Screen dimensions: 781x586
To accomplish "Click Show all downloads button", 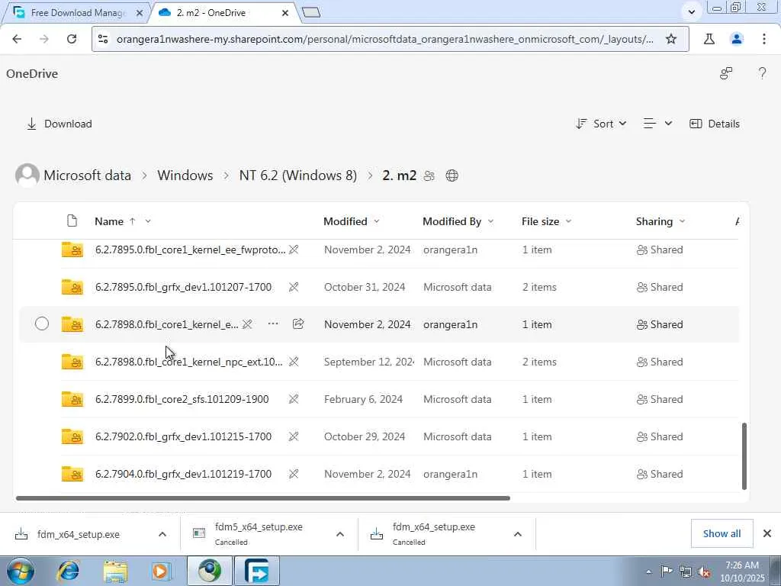I will pos(722,533).
